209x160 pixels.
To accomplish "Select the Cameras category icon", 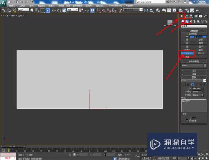I will pyautogui.click(x=195, y=21).
